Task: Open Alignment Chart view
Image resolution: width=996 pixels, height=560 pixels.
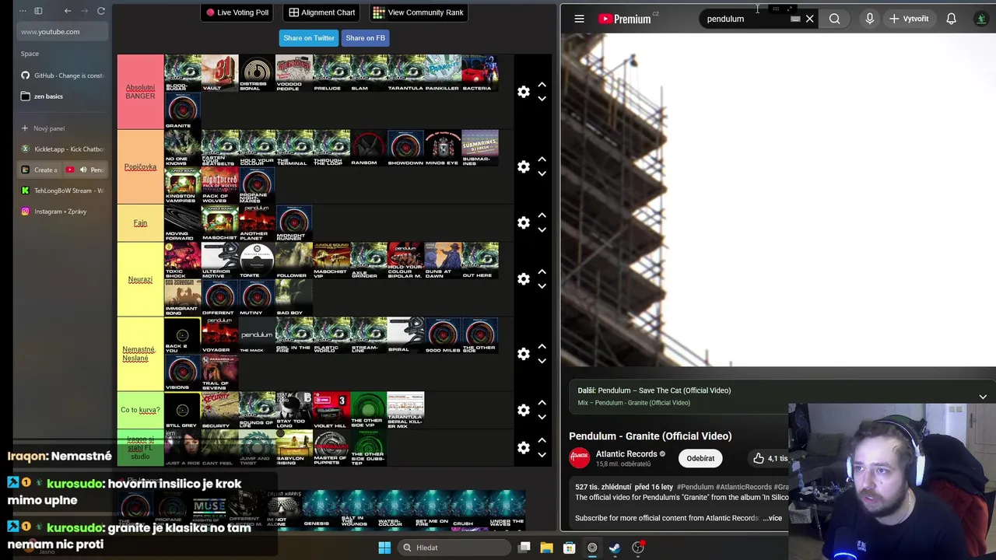Action: click(322, 12)
